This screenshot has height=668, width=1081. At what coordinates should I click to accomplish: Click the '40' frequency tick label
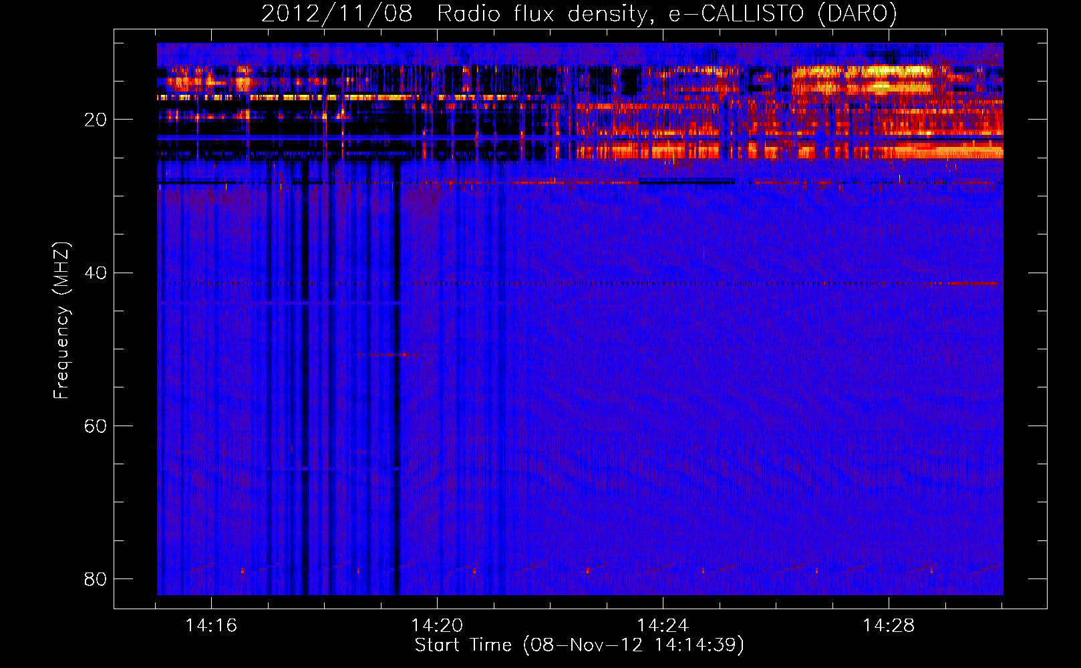(95, 273)
